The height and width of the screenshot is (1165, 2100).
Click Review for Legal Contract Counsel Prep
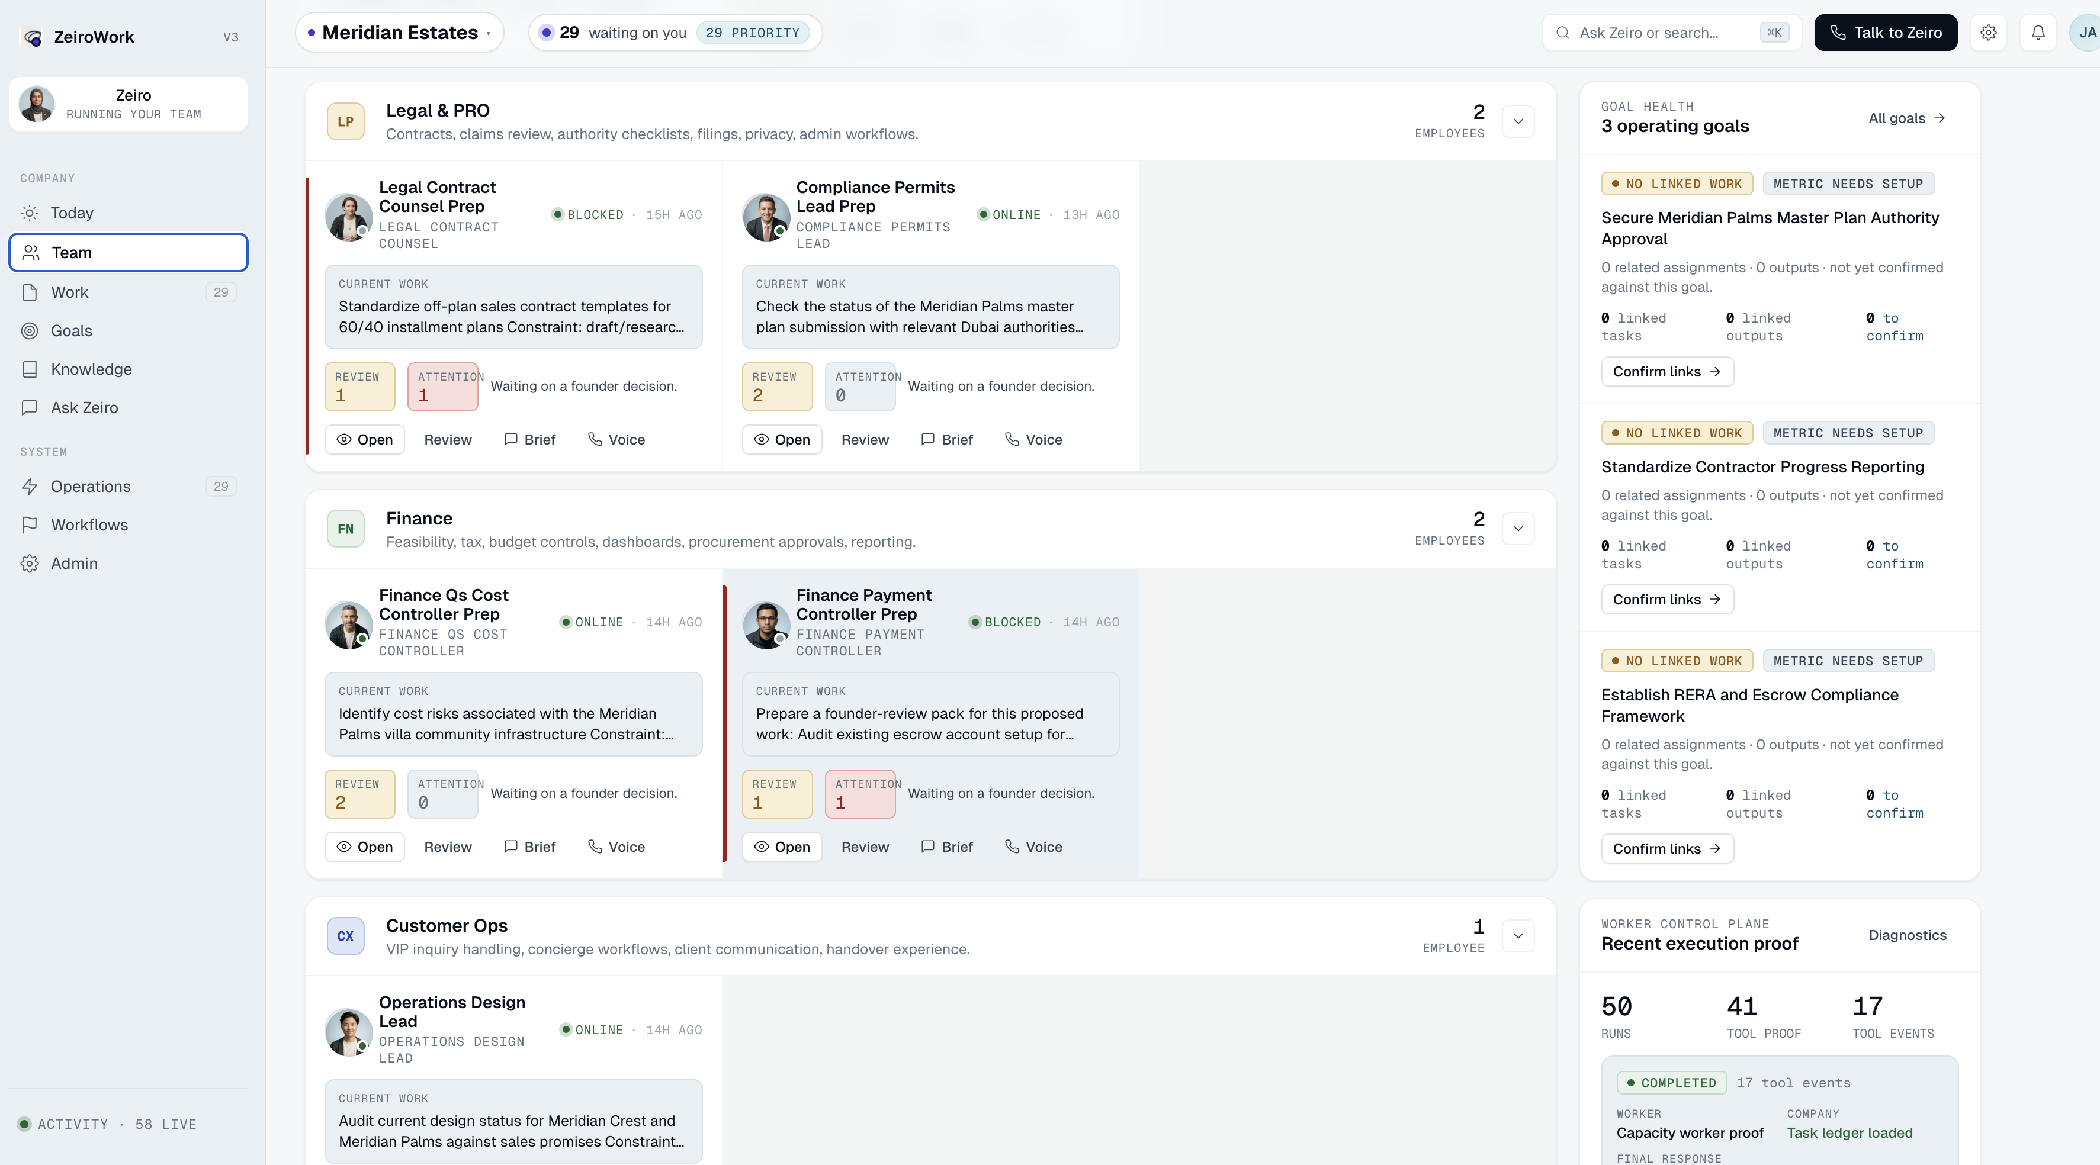[448, 439]
